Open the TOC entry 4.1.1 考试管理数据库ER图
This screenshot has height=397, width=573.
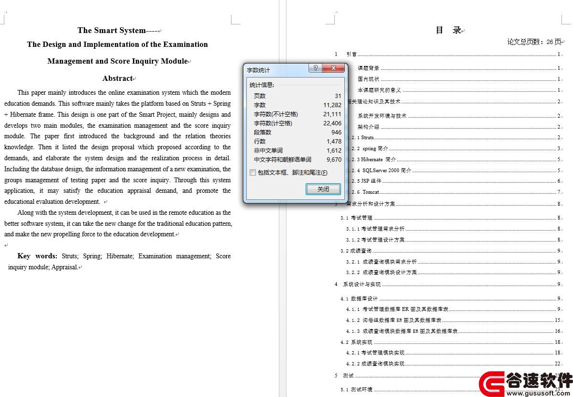click(454, 309)
